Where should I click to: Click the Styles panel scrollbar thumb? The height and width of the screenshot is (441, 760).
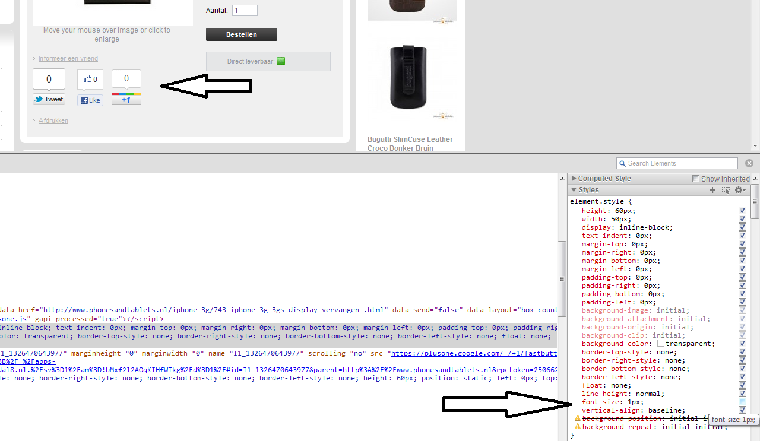[755, 203]
